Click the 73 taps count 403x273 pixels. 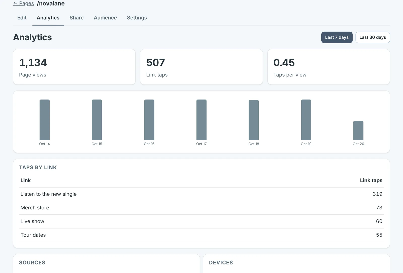379,208
